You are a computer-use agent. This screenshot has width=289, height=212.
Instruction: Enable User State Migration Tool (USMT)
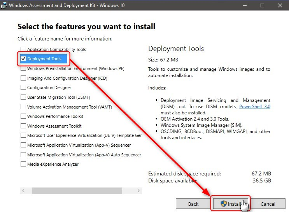[23, 97]
